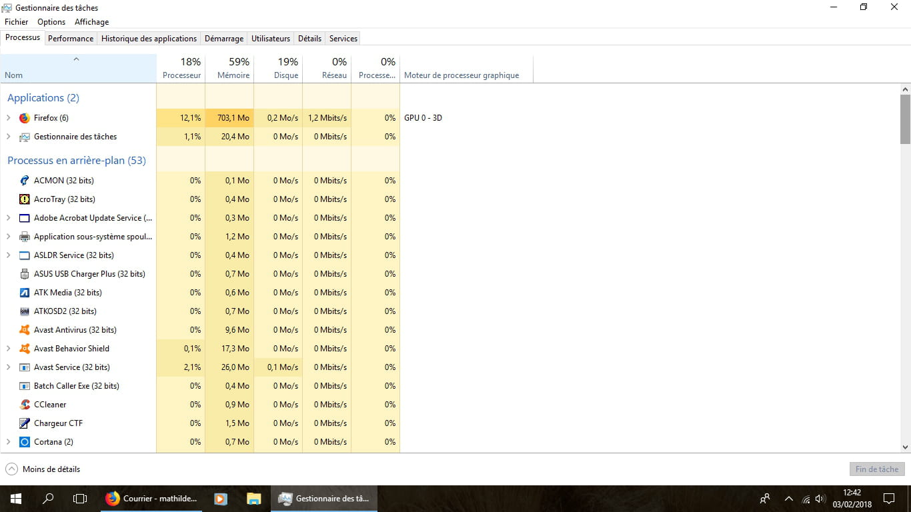
Task: Expand the ASLDR Service row
Action: tap(9, 255)
